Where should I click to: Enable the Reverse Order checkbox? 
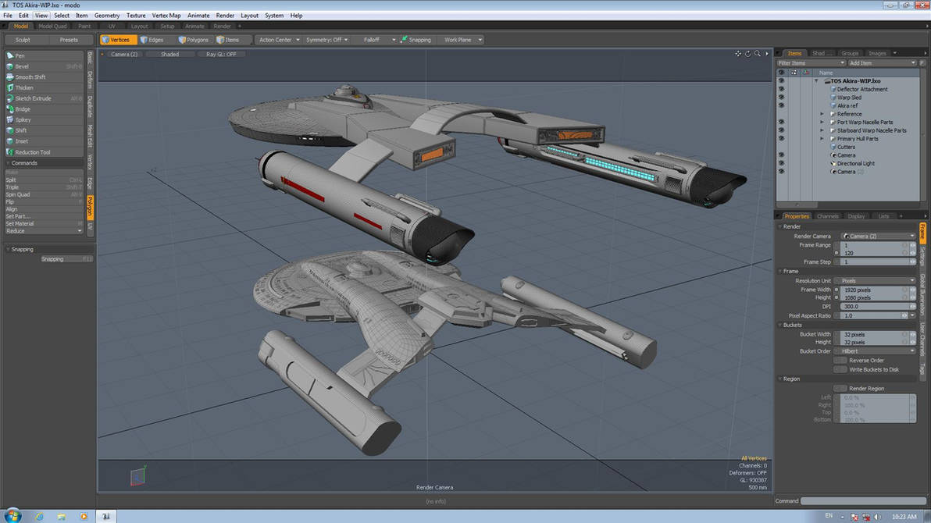(x=840, y=361)
